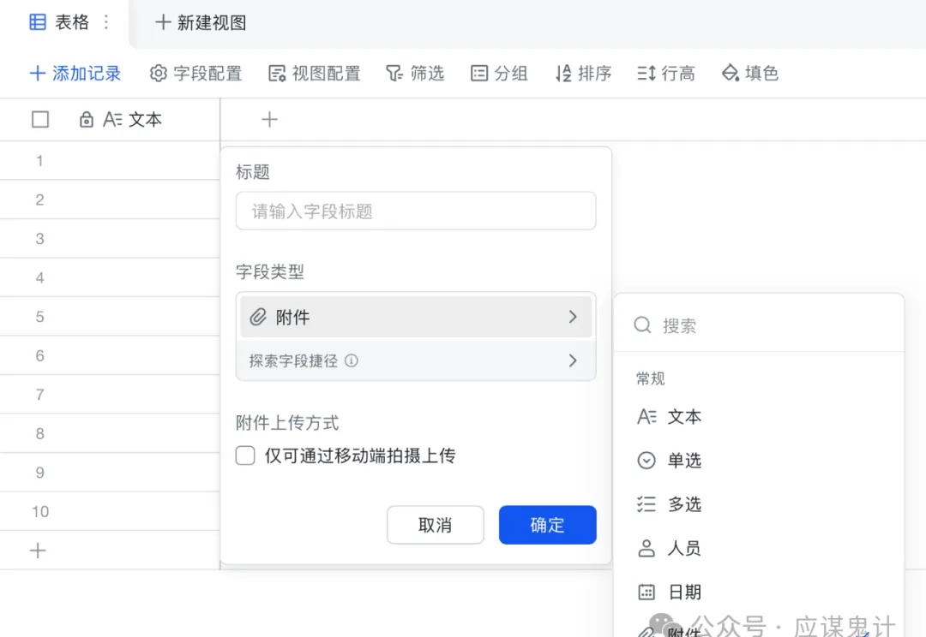Viewport: 926px width, 637px height.
Task: Confirm with the 确定 button
Action: (547, 525)
